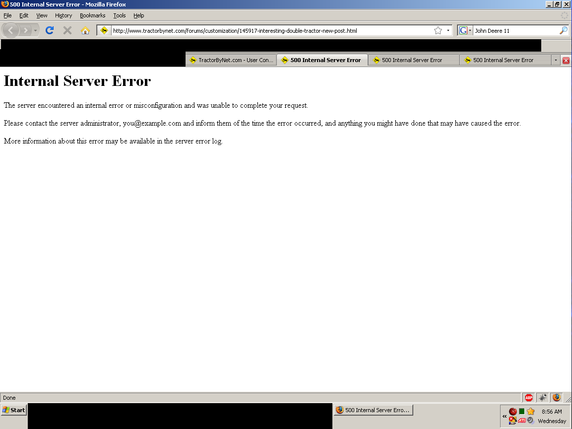
Task: Click the green grid tray icon
Action: pyautogui.click(x=522, y=412)
